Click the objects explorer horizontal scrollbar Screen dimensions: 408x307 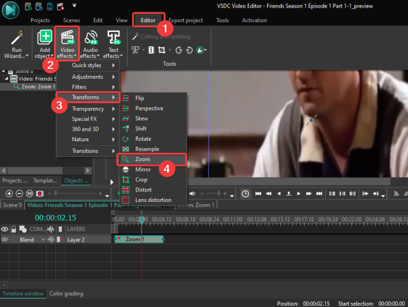[x=46, y=170]
